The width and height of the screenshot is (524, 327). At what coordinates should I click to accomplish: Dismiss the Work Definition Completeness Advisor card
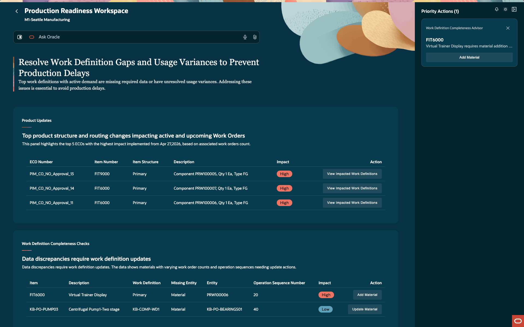pyautogui.click(x=508, y=28)
